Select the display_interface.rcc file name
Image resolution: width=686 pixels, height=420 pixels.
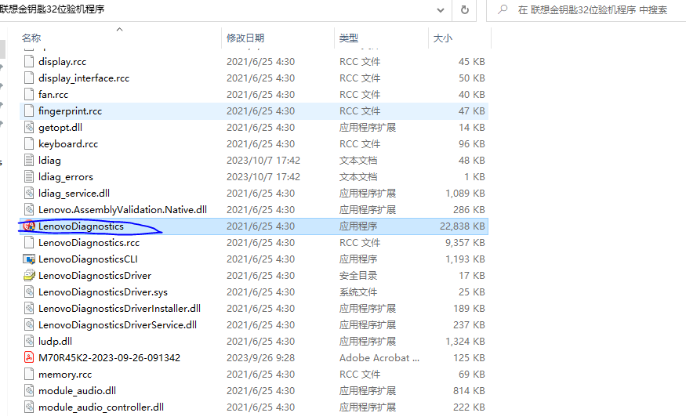(84, 78)
